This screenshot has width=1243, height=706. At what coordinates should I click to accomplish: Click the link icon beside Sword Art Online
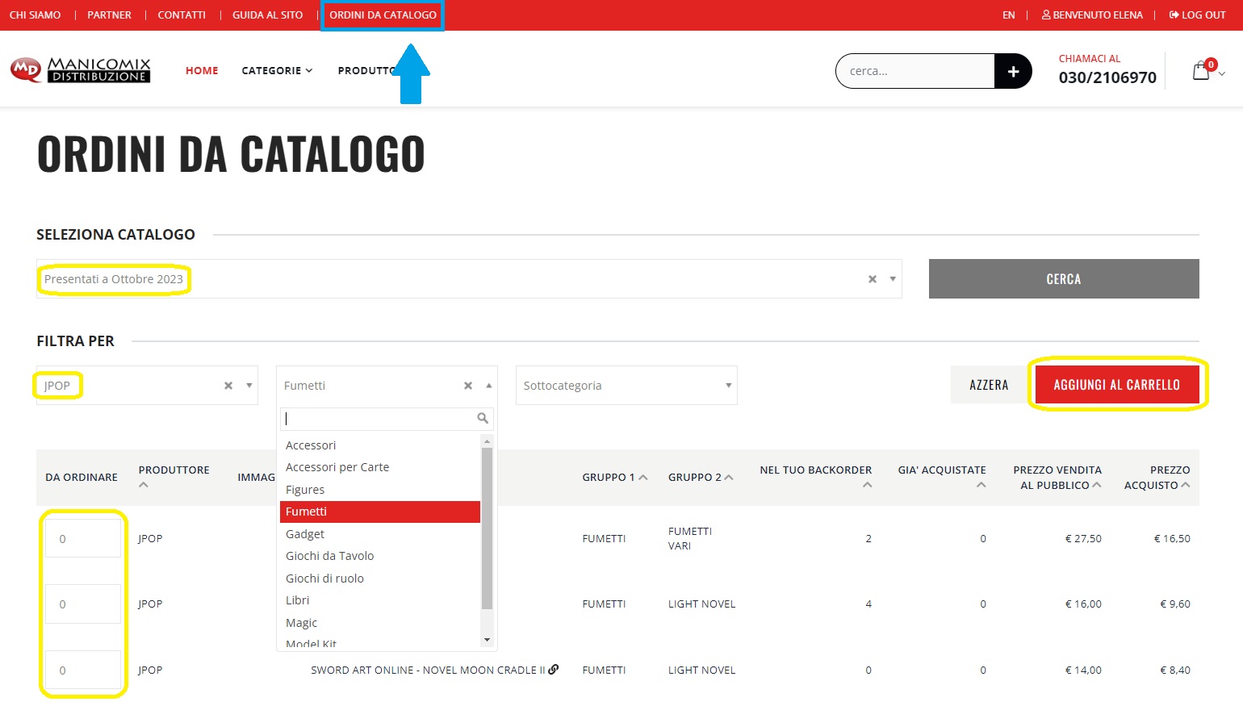point(554,670)
